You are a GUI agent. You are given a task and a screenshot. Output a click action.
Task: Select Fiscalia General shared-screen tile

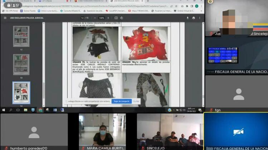[x=237, y=56]
